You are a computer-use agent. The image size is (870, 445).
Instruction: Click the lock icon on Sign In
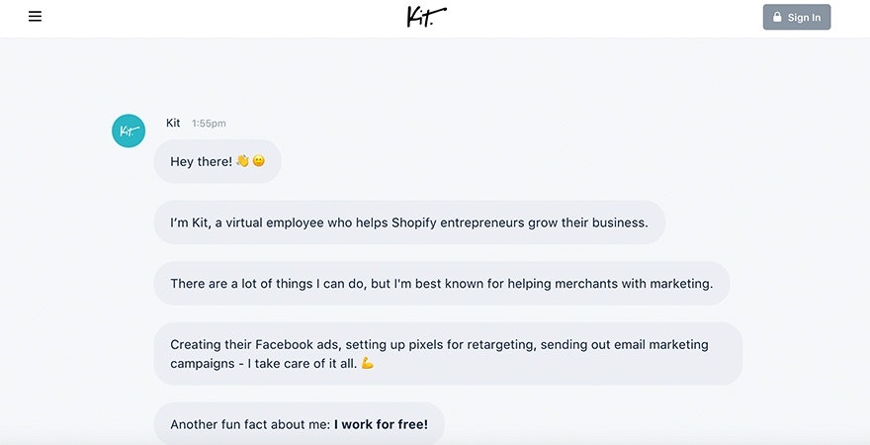[x=777, y=18]
